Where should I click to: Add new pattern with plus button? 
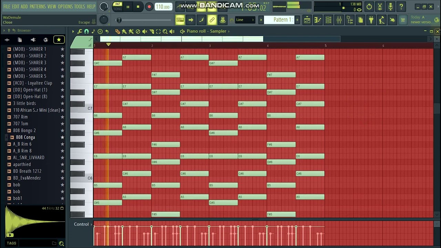tap(297, 20)
